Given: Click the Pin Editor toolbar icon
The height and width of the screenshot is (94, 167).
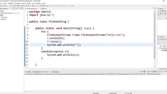Looking at the screenshot, I should (73, 6).
